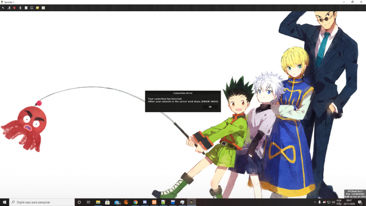366x206 pixels.
Task: Click Ok in the Connection Error dialog
Action: click(210, 107)
